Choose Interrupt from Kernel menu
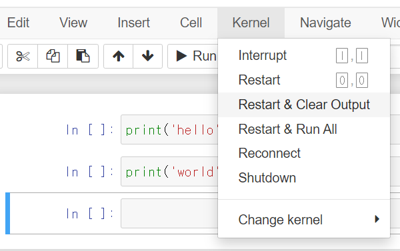Viewport: 400px width, 251px height. (304, 55)
